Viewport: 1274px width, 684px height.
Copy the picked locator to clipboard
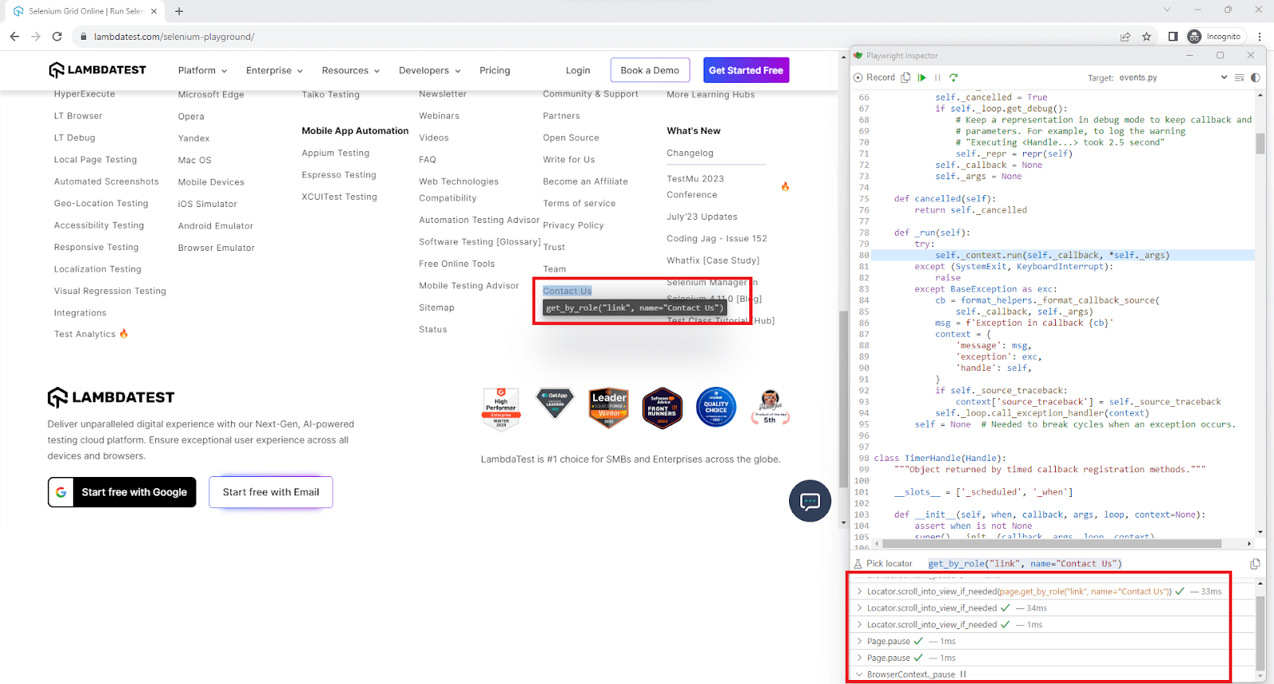click(1255, 564)
